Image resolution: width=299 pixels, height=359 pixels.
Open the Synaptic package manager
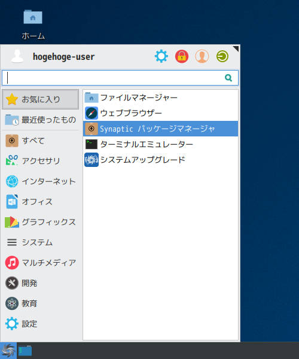coord(160,129)
